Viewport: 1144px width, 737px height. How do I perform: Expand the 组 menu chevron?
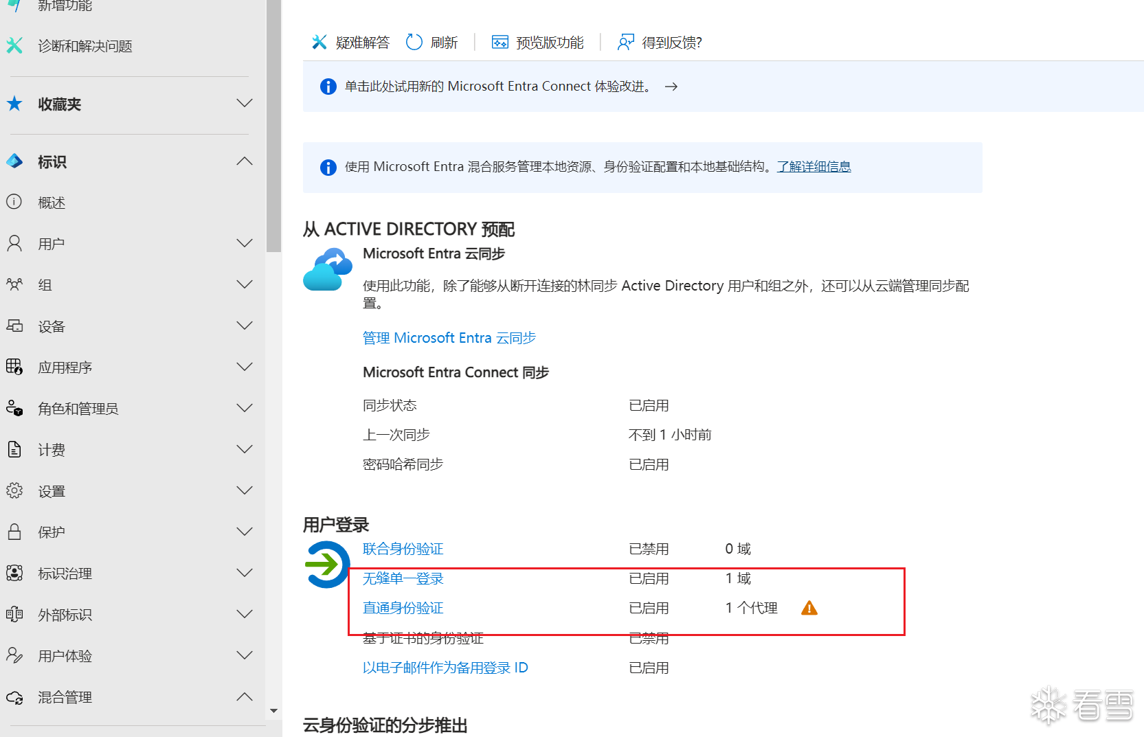tap(245, 284)
